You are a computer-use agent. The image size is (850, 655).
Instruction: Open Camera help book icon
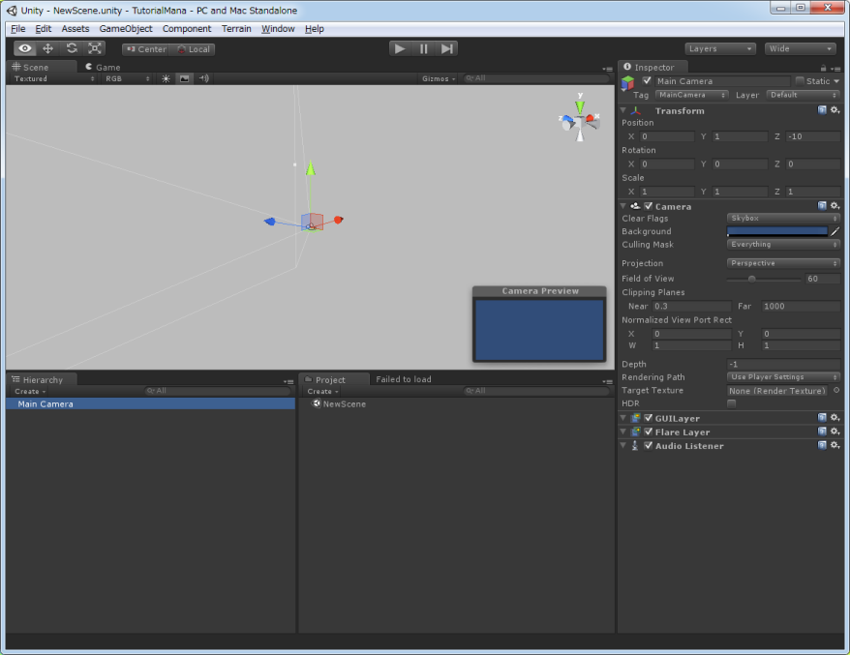tap(822, 205)
